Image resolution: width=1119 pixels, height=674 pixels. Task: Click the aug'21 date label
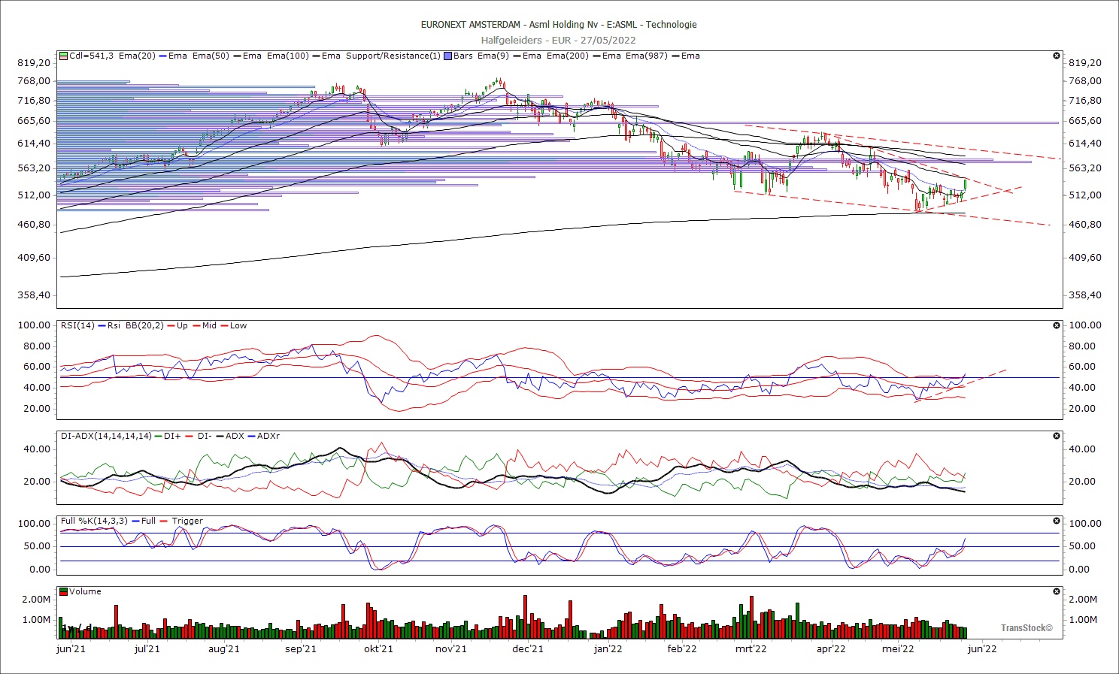[x=223, y=648]
